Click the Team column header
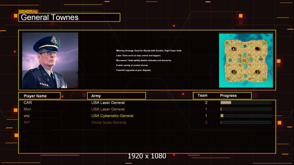The image size is (294, 165). (x=202, y=95)
